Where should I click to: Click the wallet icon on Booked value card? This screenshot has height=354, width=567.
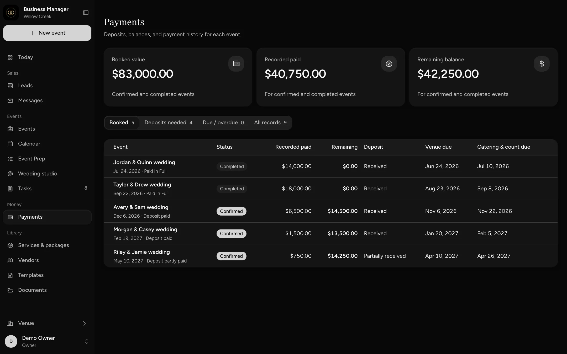coord(236,64)
